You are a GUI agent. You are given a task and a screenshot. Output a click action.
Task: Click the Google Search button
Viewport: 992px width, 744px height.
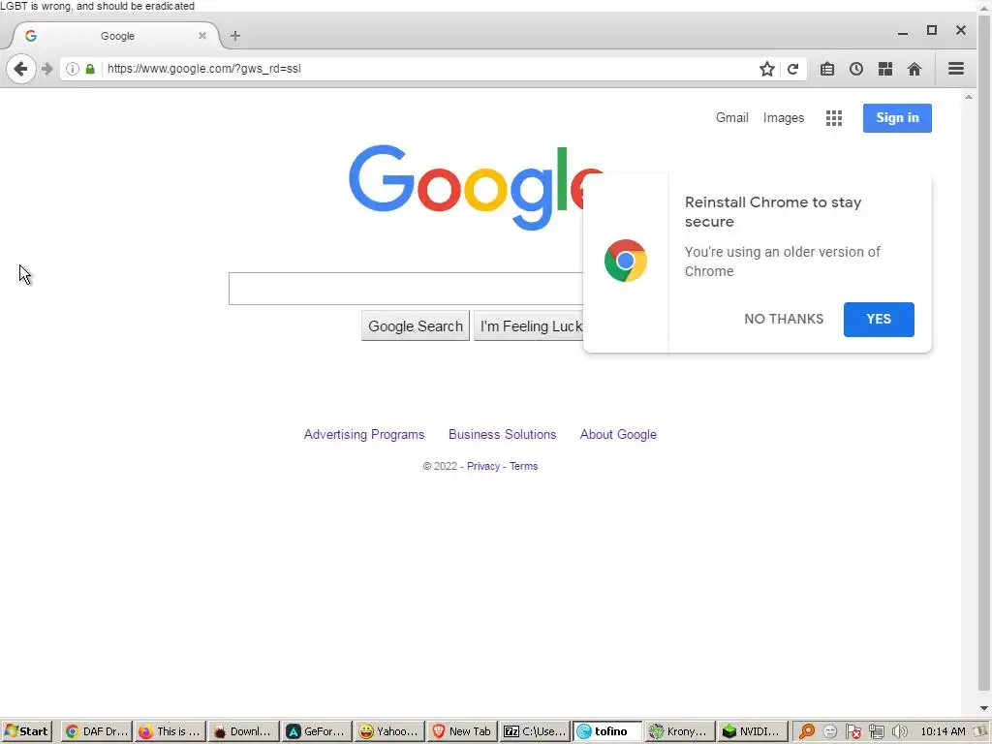tap(416, 325)
